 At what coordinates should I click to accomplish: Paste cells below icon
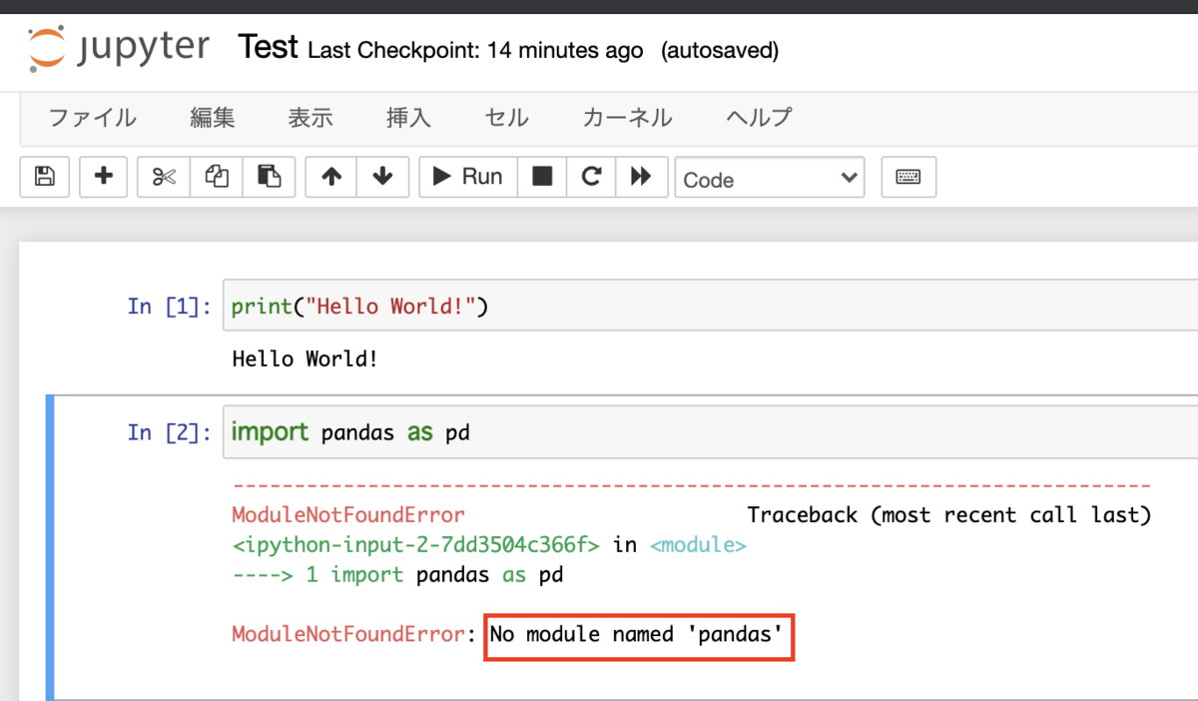[x=269, y=177]
